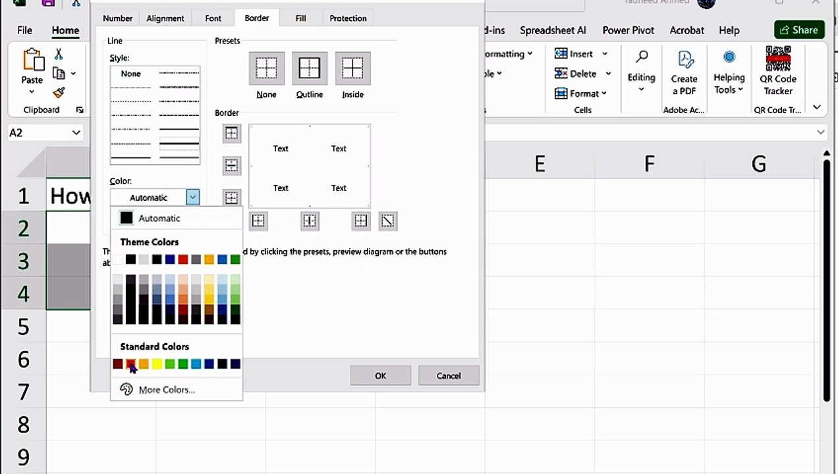Click the Copy icon in Clipboard group

59,73
